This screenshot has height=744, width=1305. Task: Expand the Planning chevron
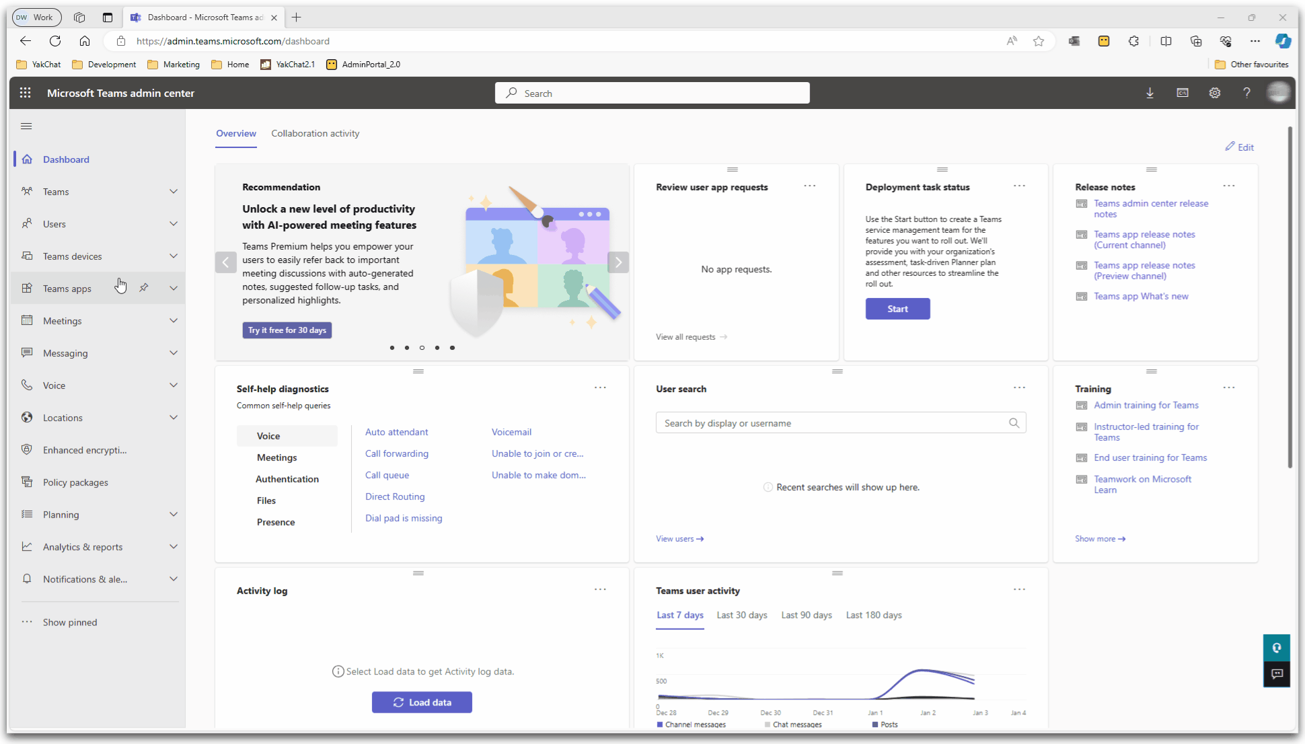click(174, 514)
